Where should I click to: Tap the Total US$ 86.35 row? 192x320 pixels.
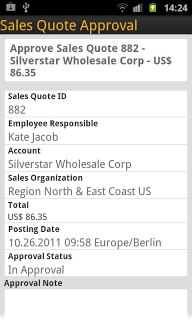(96, 211)
